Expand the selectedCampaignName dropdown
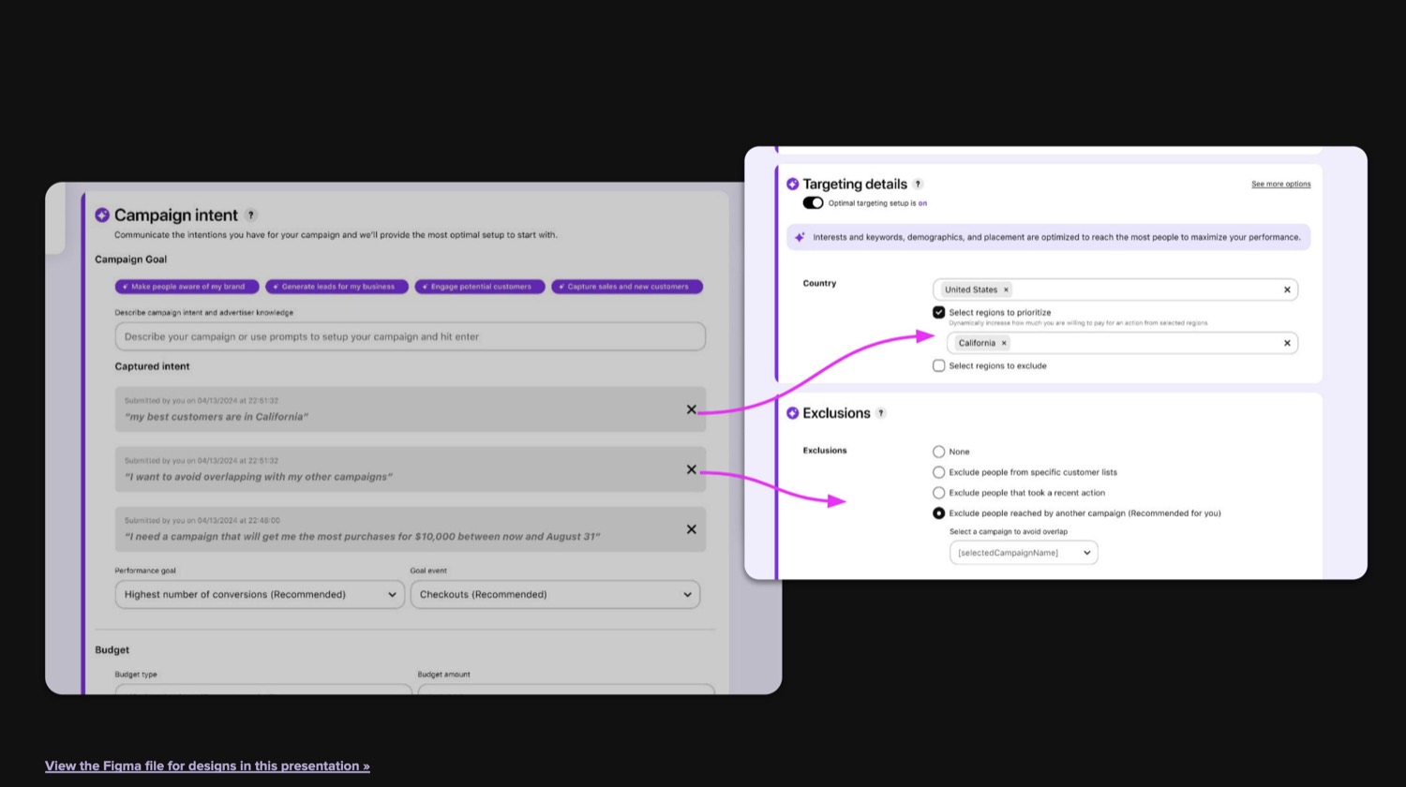1406x787 pixels. pyautogui.click(x=1024, y=553)
